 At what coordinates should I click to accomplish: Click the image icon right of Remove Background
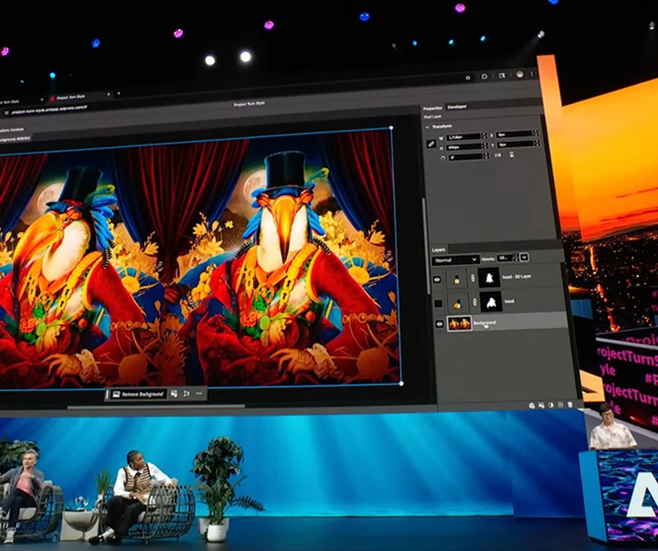pyautogui.click(x=175, y=394)
